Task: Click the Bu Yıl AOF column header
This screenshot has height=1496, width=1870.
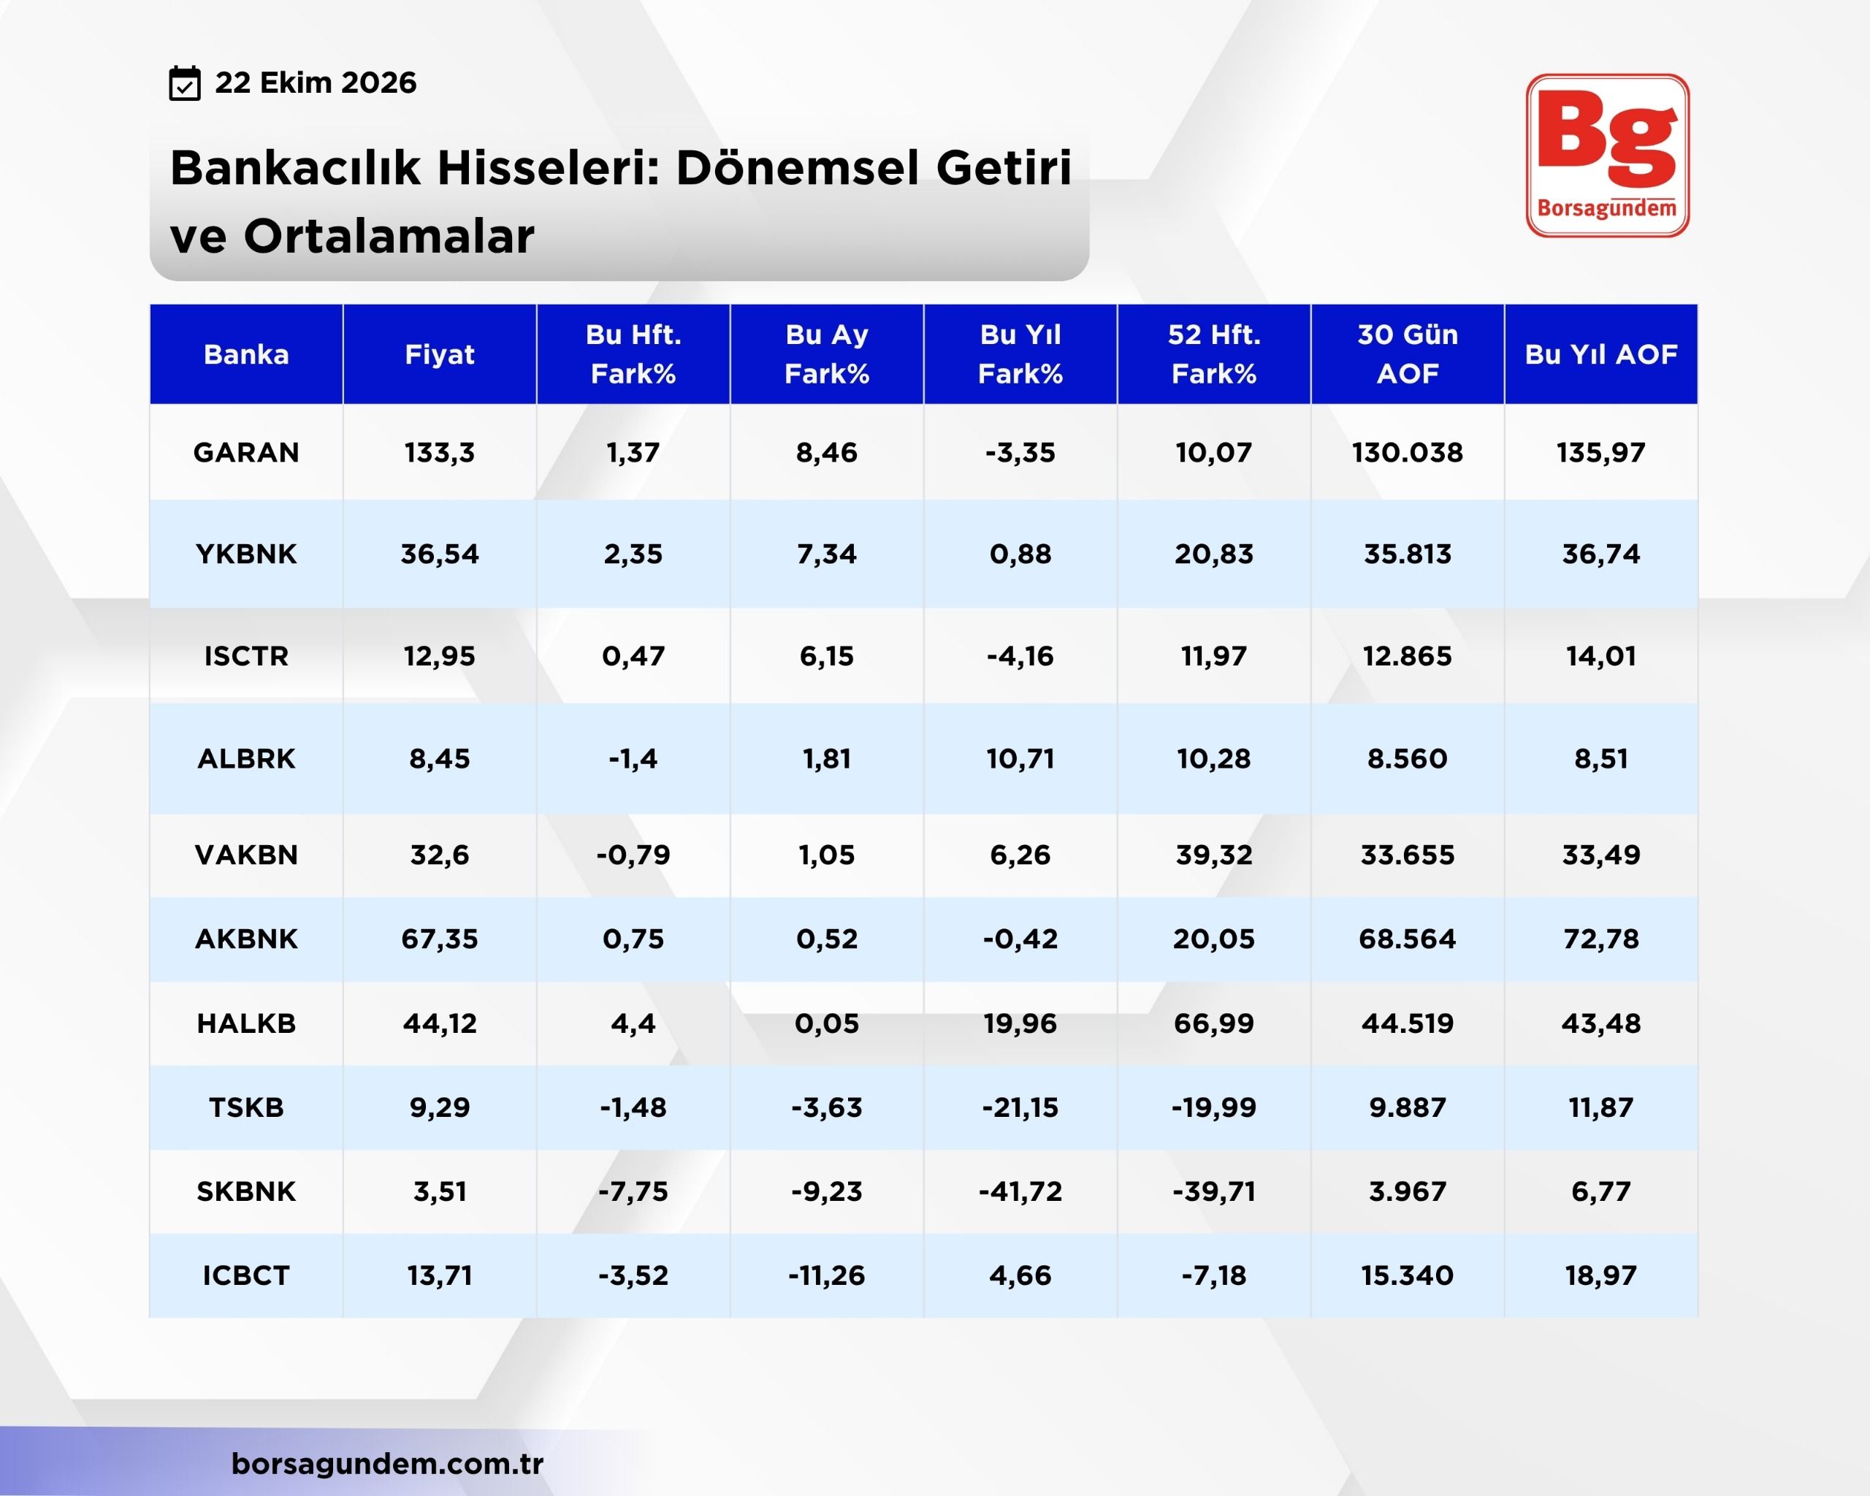Action: click(x=1601, y=354)
